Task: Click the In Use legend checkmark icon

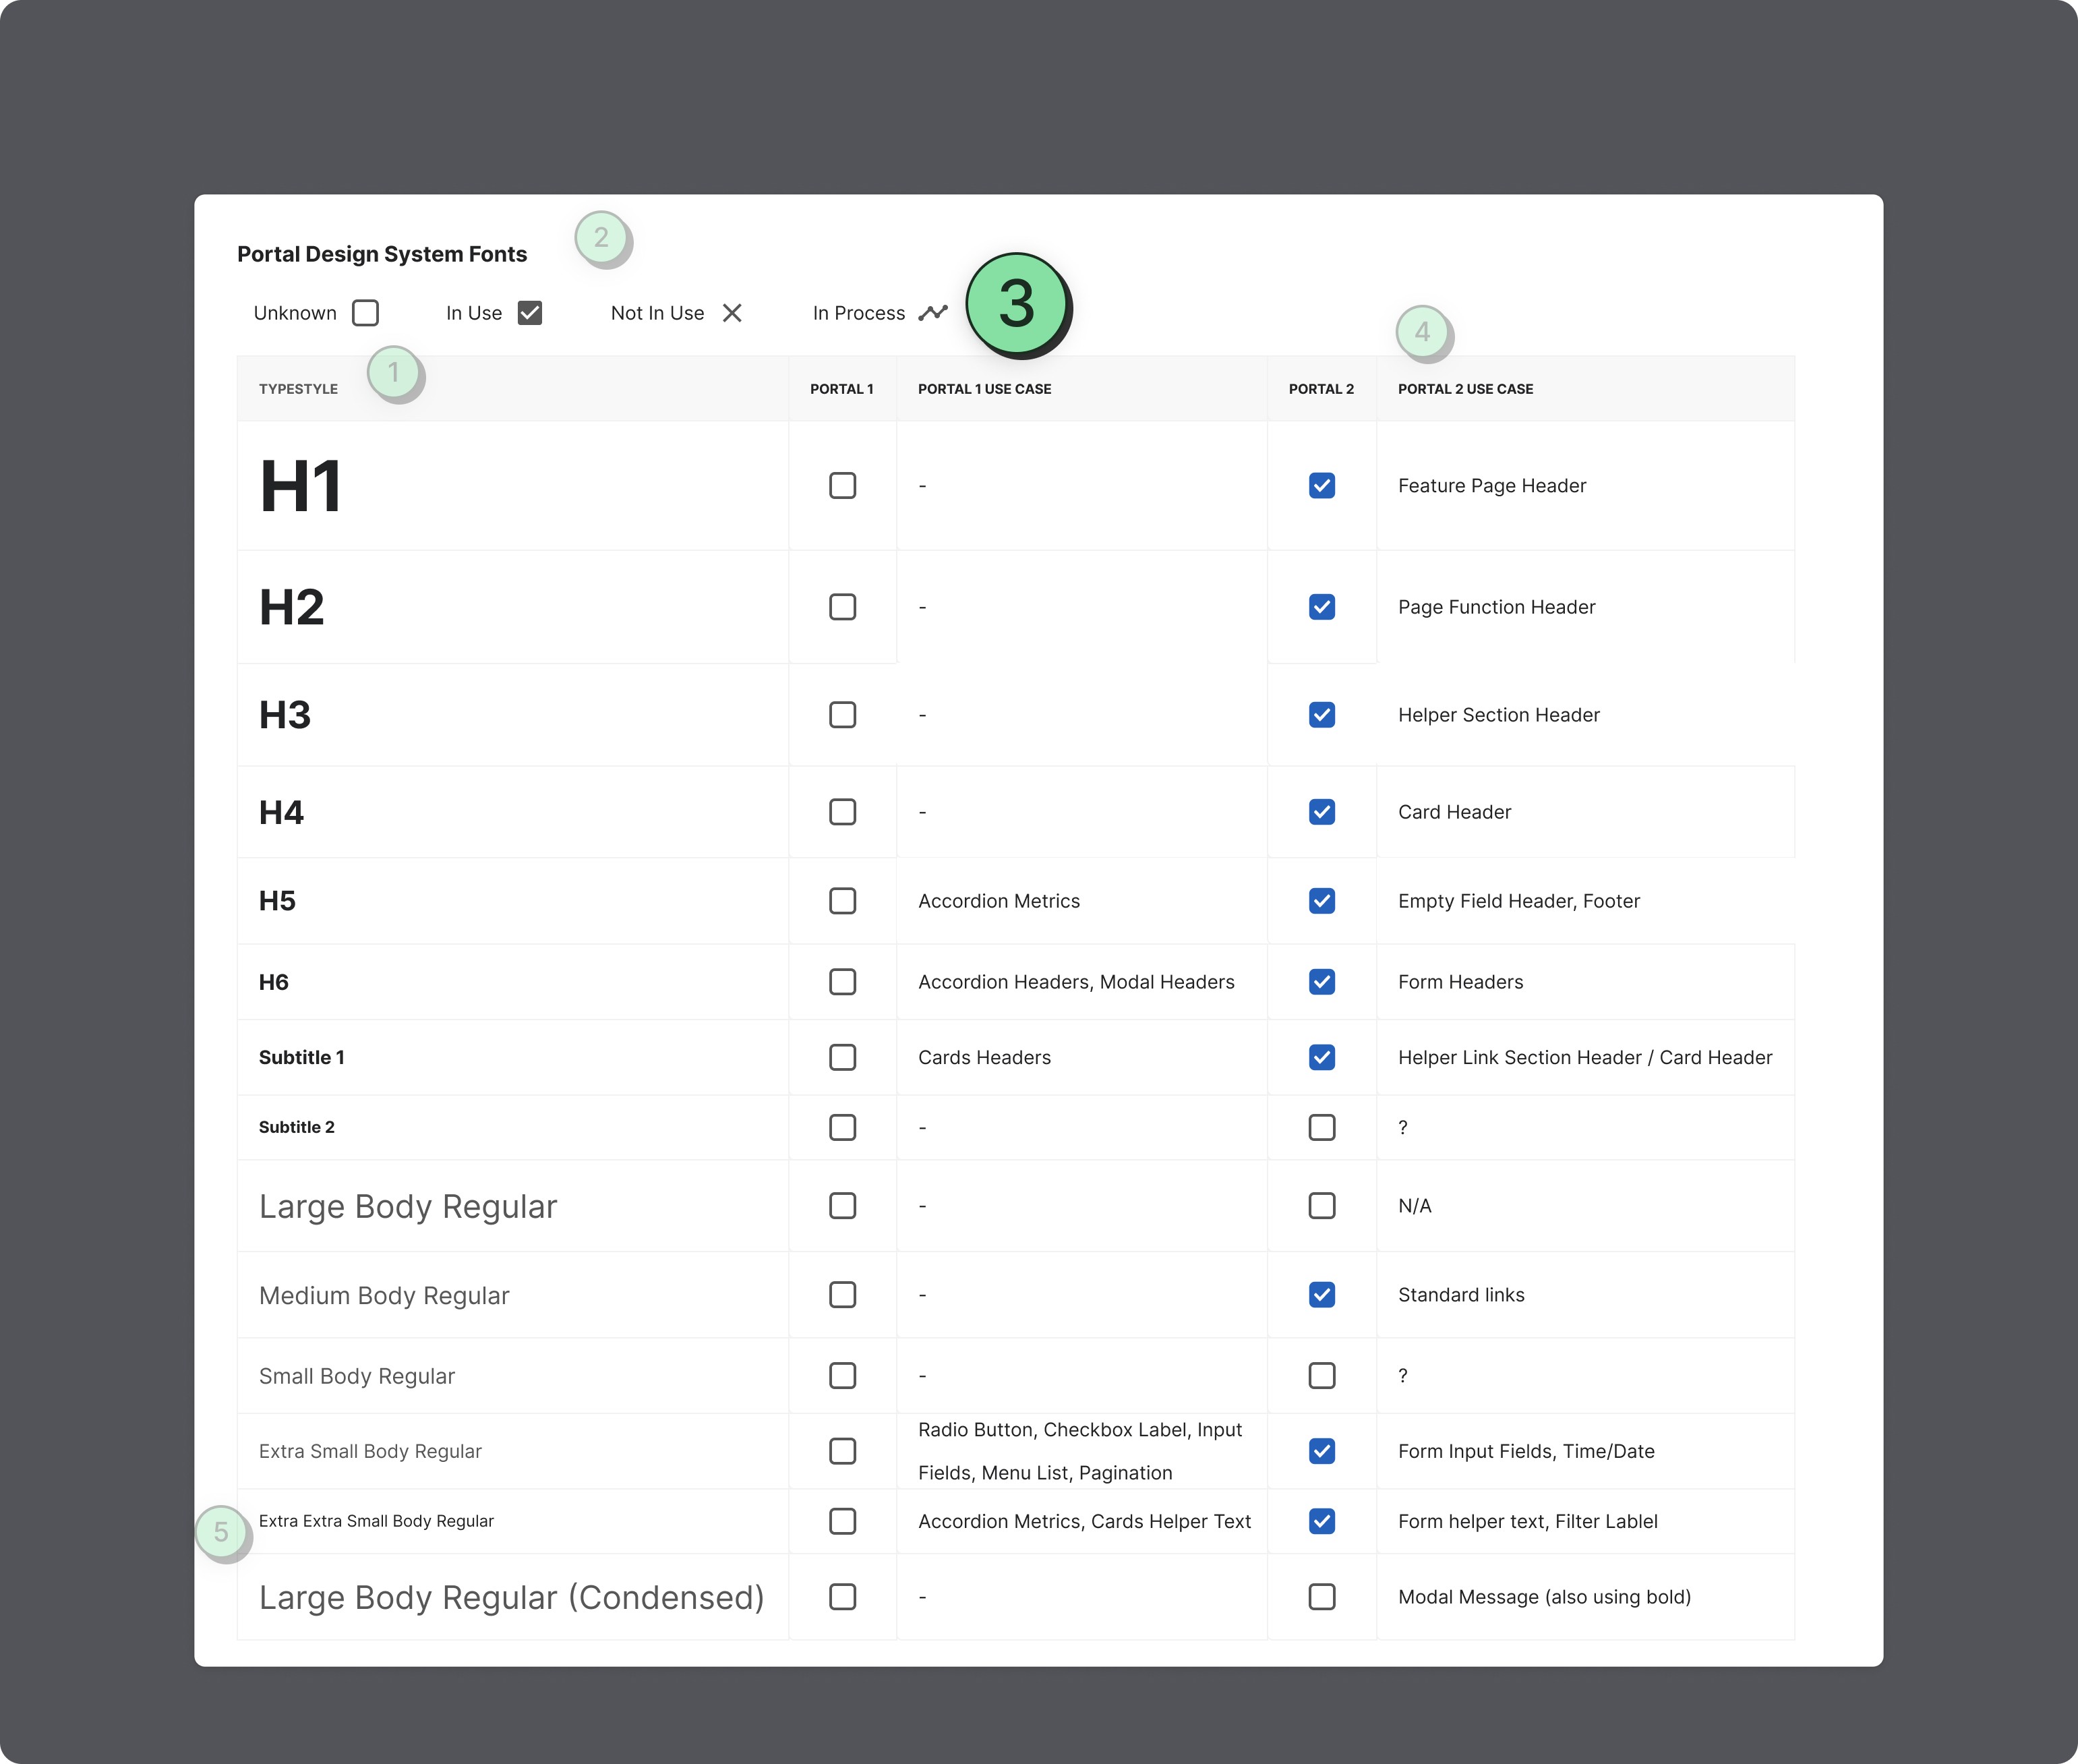Action: pyautogui.click(x=529, y=313)
